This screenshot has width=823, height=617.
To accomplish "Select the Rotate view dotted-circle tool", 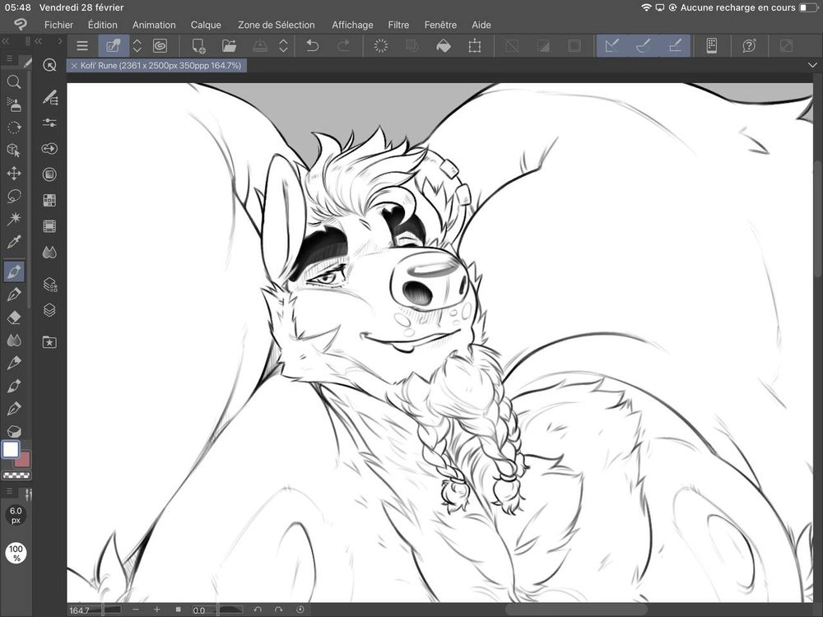I will [x=14, y=128].
